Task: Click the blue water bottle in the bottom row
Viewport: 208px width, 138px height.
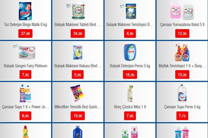Action: pos(77,132)
